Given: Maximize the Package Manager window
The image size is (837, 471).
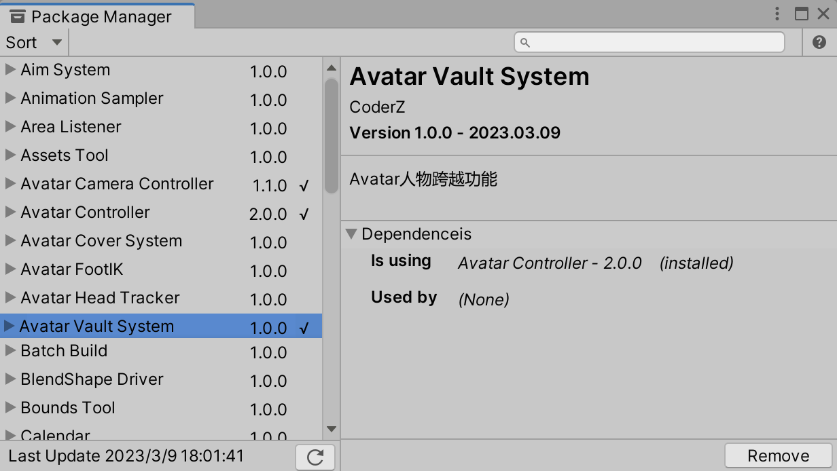Looking at the screenshot, I should click(x=802, y=14).
